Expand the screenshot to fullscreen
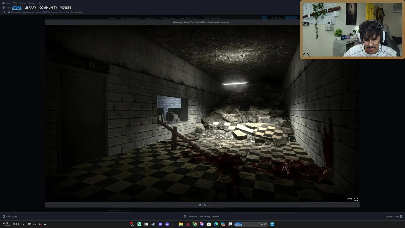Image resolution: width=405 pixels, height=228 pixels. click(356, 199)
